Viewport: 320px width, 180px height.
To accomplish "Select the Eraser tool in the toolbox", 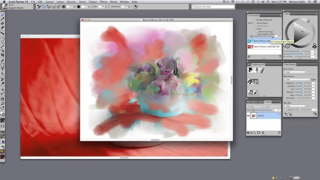I will [2, 28].
